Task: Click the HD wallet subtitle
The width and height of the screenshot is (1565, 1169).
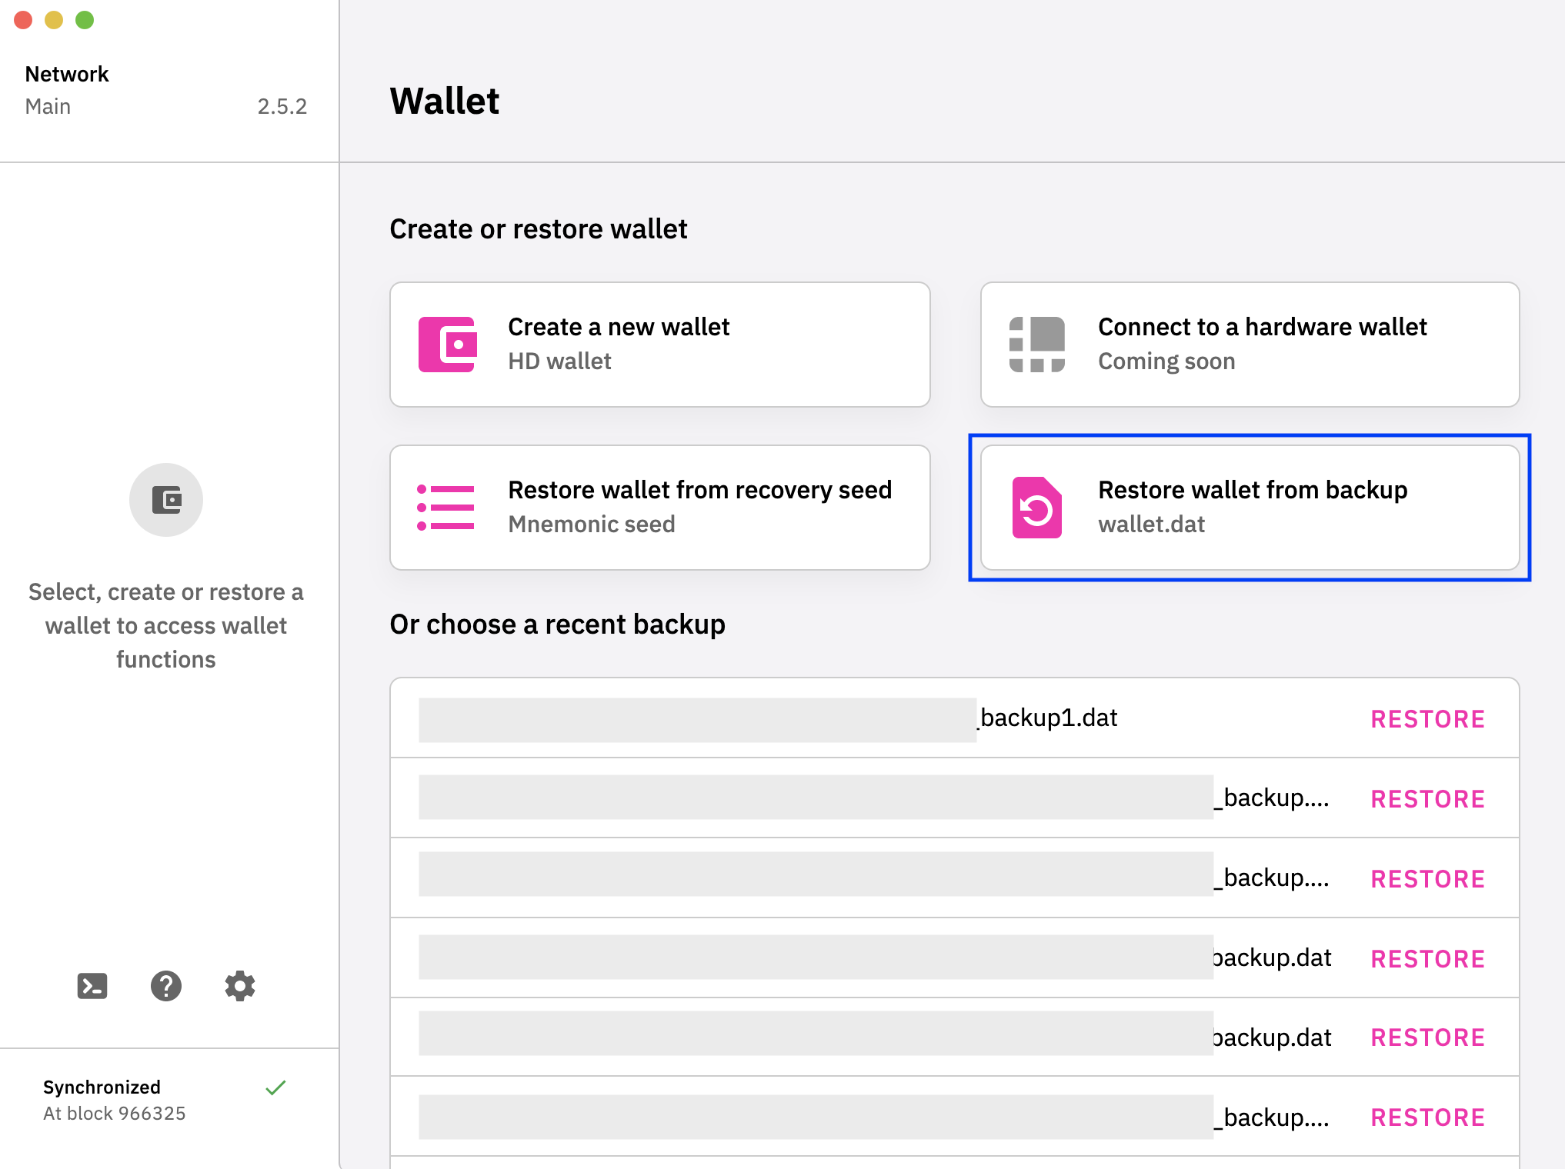Action: 559,361
